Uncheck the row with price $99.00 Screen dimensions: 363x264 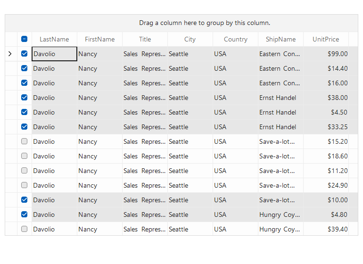pos(25,54)
